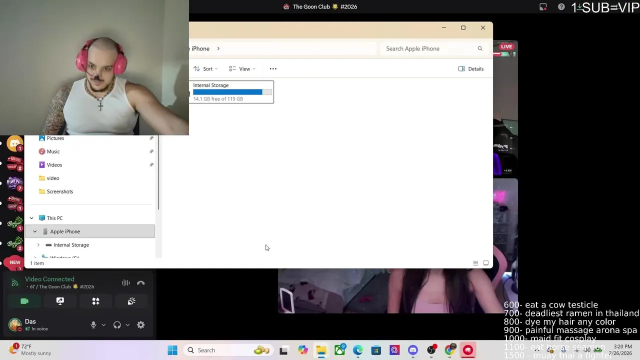Open Sort menu in File Explorer
This screenshot has width=640, height=360.
tap(205, 68)
